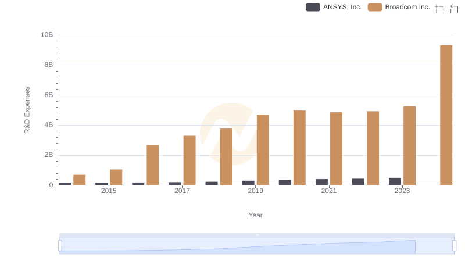The image size is (465, 268).
Task: Click the Broadcom bar for 2015
Action: (116, 177)
